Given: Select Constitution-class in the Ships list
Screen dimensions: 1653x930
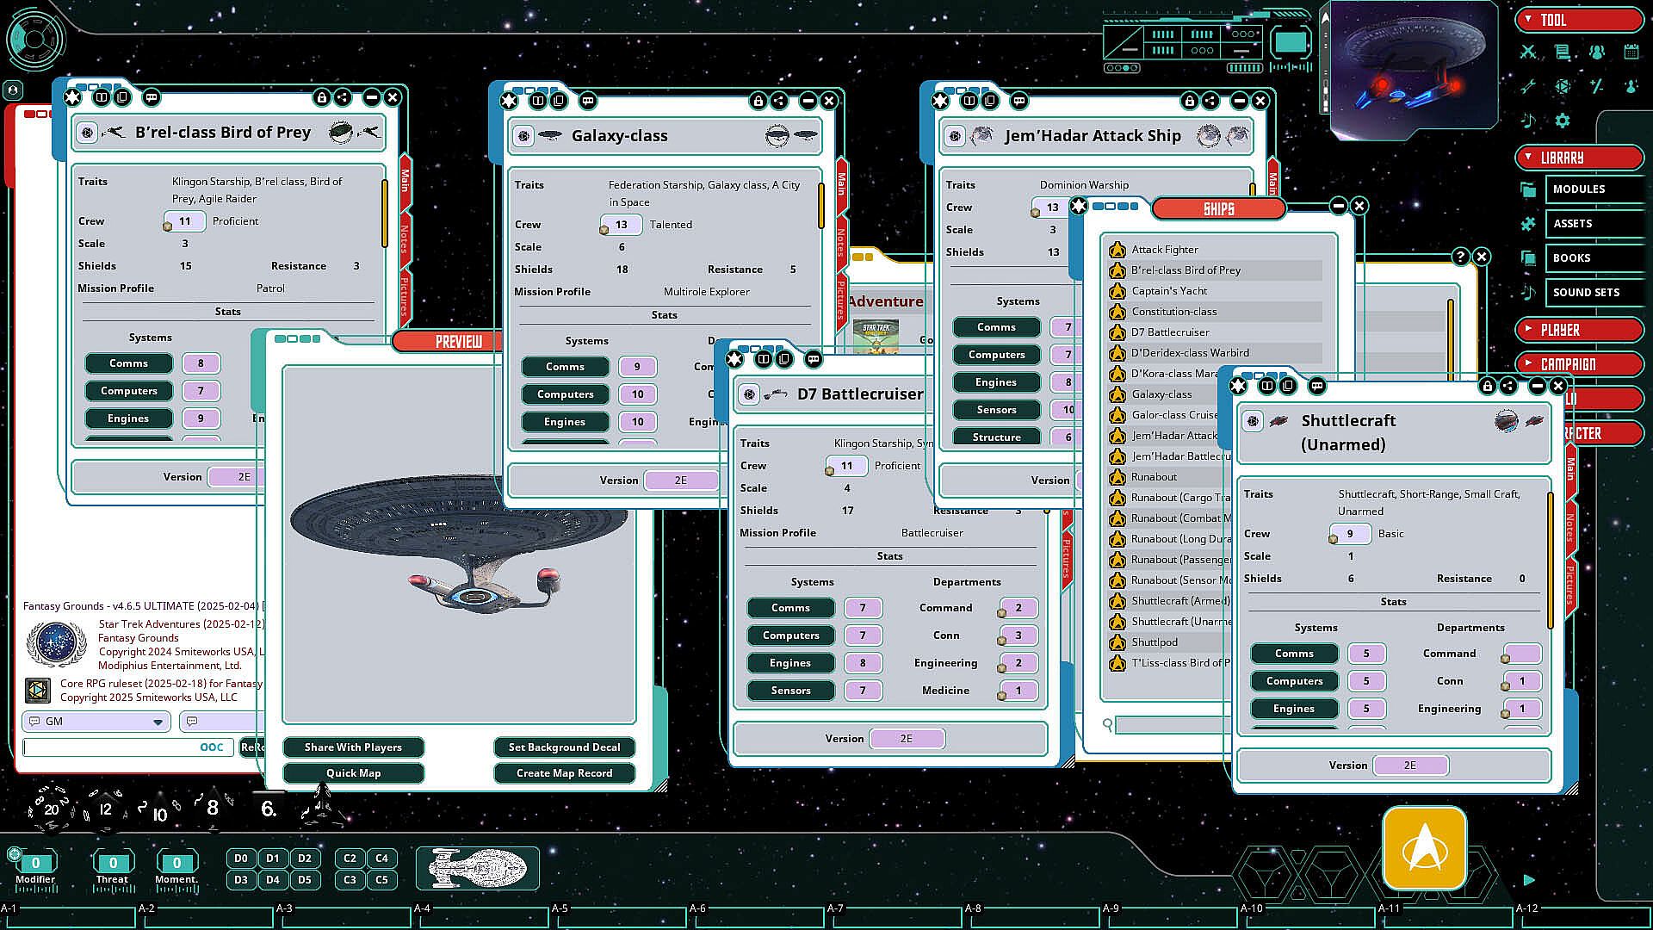Looking at the screenshot, I should pyautogui.click(x=1173, y=312).
